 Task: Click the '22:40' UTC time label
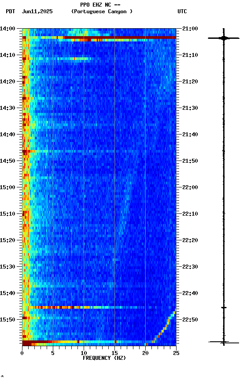pos(190,293)
